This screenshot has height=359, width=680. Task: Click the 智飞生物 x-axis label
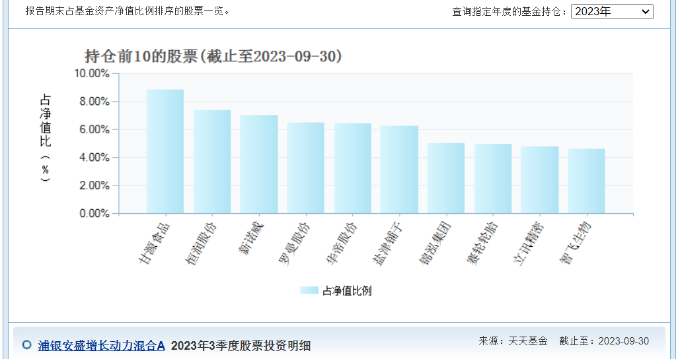point(576,243)
